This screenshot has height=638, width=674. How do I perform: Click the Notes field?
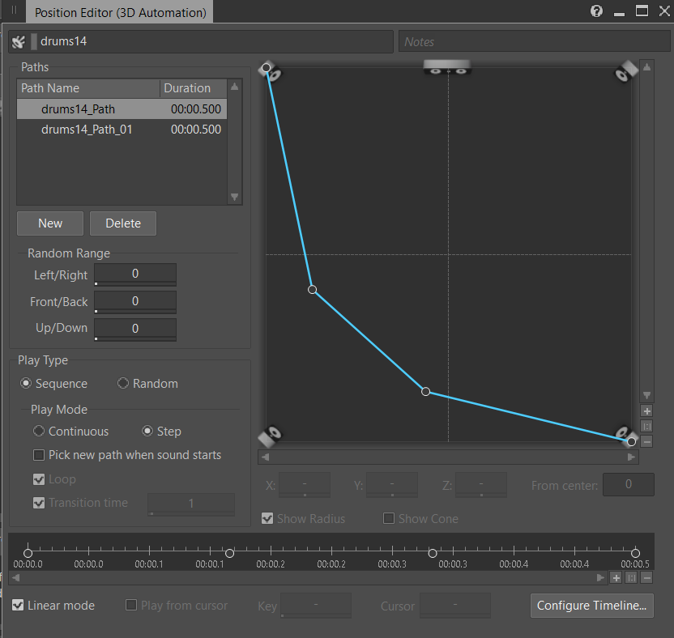tap(535, 41)
